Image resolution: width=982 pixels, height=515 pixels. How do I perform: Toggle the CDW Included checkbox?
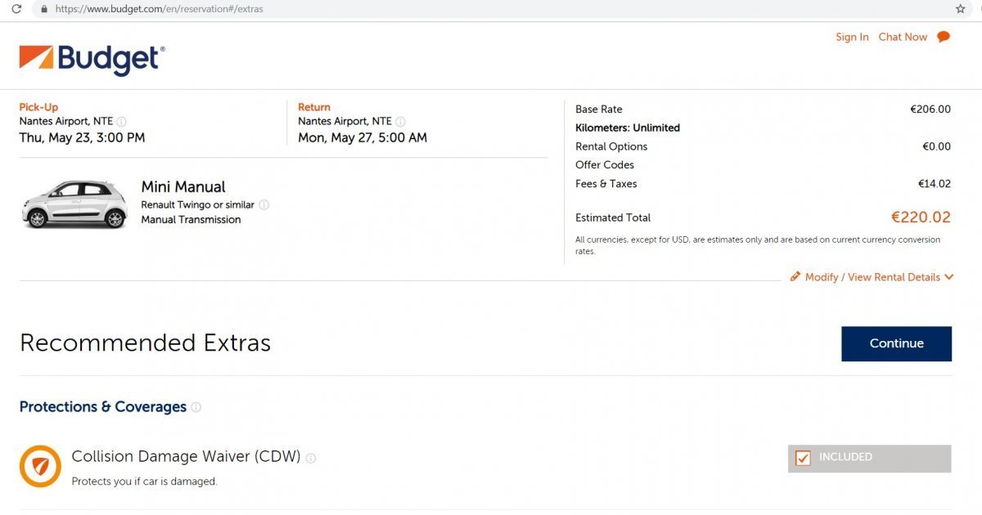click(x=803, y=459)
